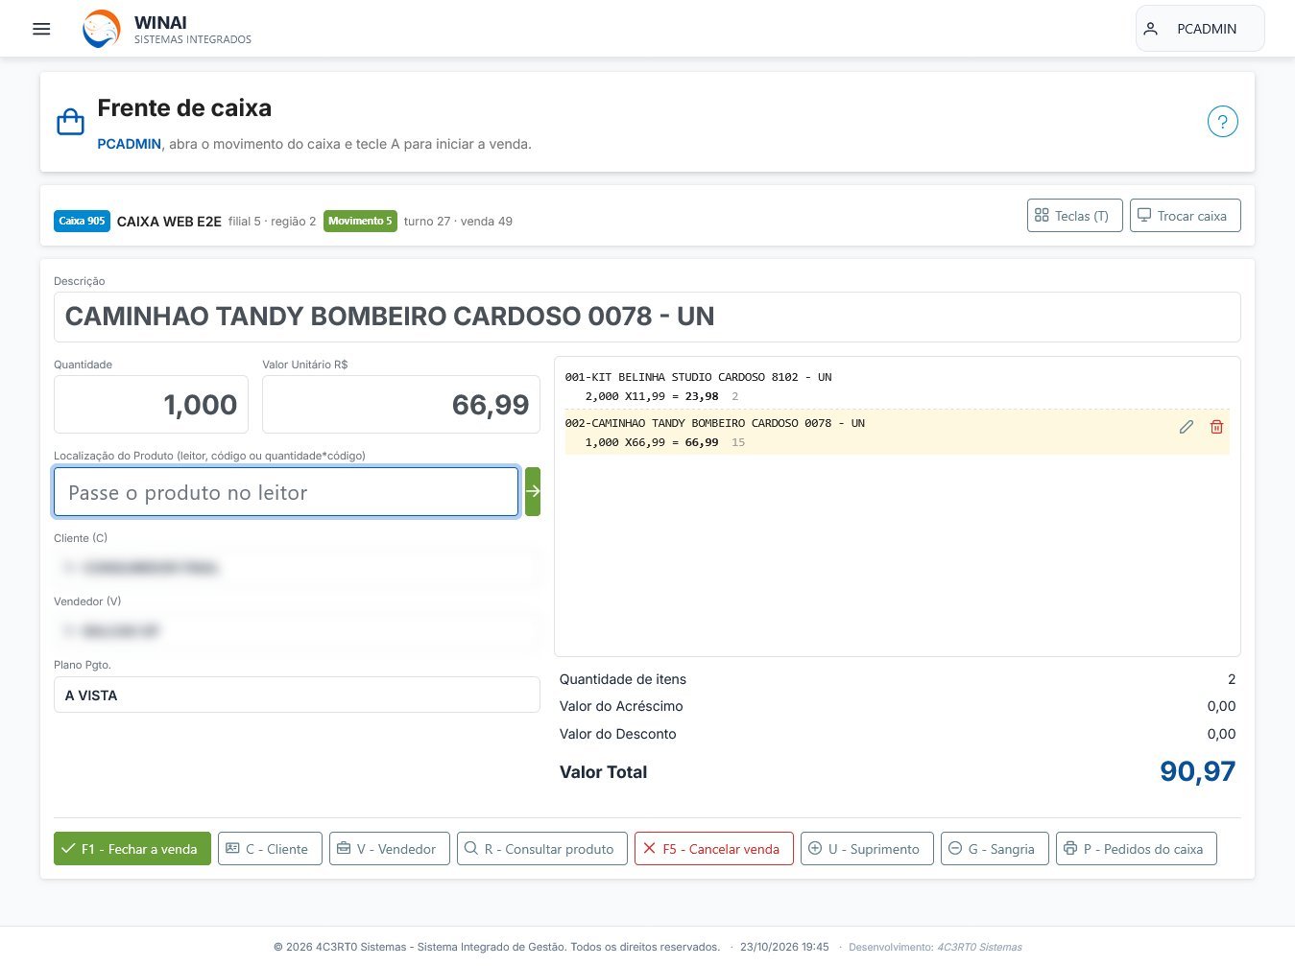Submit product code with green arrow button
The width and height of the screenshot is (1295, 966).
click(533, 492)
